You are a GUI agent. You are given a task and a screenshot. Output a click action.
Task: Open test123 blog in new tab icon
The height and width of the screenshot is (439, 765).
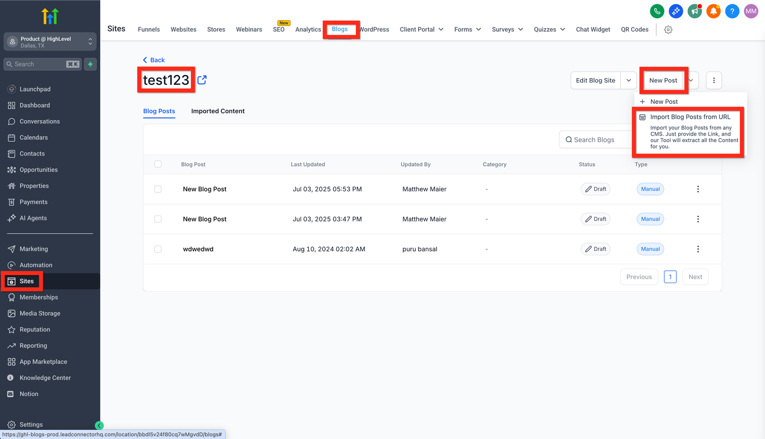202,80
